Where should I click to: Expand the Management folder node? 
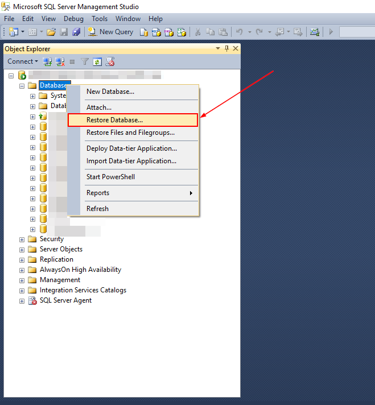pyautogui.click(x=22, y=280)
